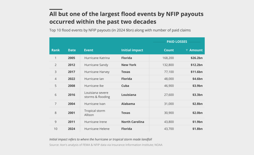Click the Initial impact column header
This screenshot has width=254, height=155.
132,50
